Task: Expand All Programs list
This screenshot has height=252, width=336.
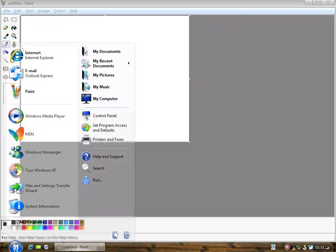Action: click(31, 222)
